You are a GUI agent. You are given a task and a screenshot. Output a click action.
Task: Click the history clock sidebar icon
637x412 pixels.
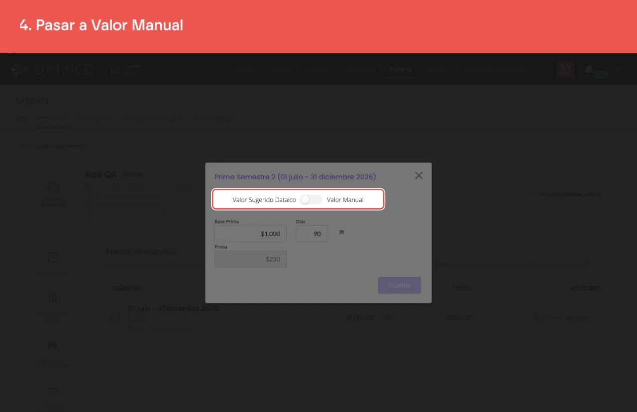click(52, 258)
